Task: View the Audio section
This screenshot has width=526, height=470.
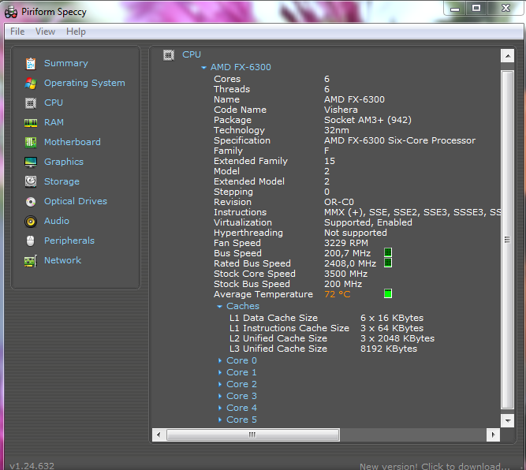Action: (57, 221)
